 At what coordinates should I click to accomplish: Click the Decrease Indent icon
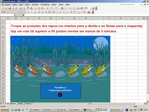pyautogui.click(x=71, y=12)
